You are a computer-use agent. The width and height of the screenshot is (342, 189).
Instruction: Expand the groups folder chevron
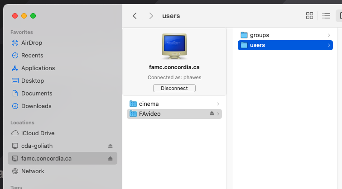329,35
